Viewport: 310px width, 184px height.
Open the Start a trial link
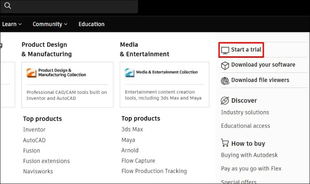246,50
